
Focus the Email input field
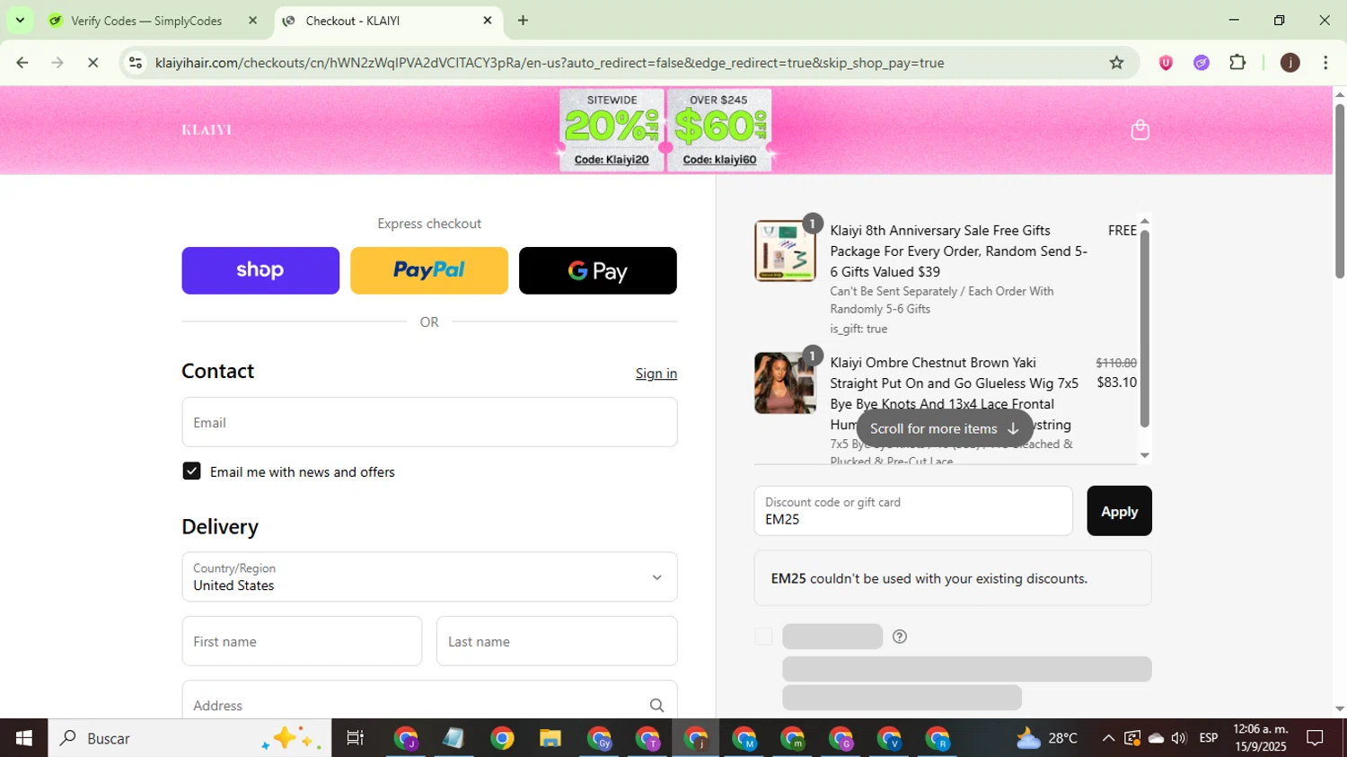(x=429, y=422)
